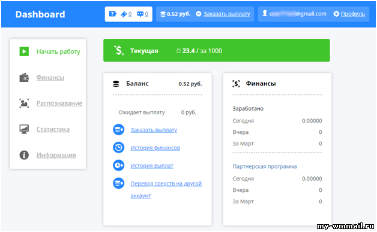Click the monitor chart icon beside Статистика
Screen dimensions: 377x232
click(24, 129)
